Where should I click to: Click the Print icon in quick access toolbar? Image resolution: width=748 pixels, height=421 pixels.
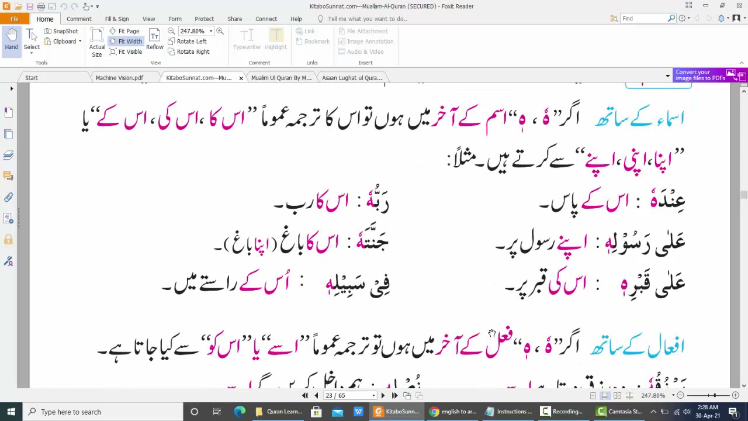click(x=41, y=6)
